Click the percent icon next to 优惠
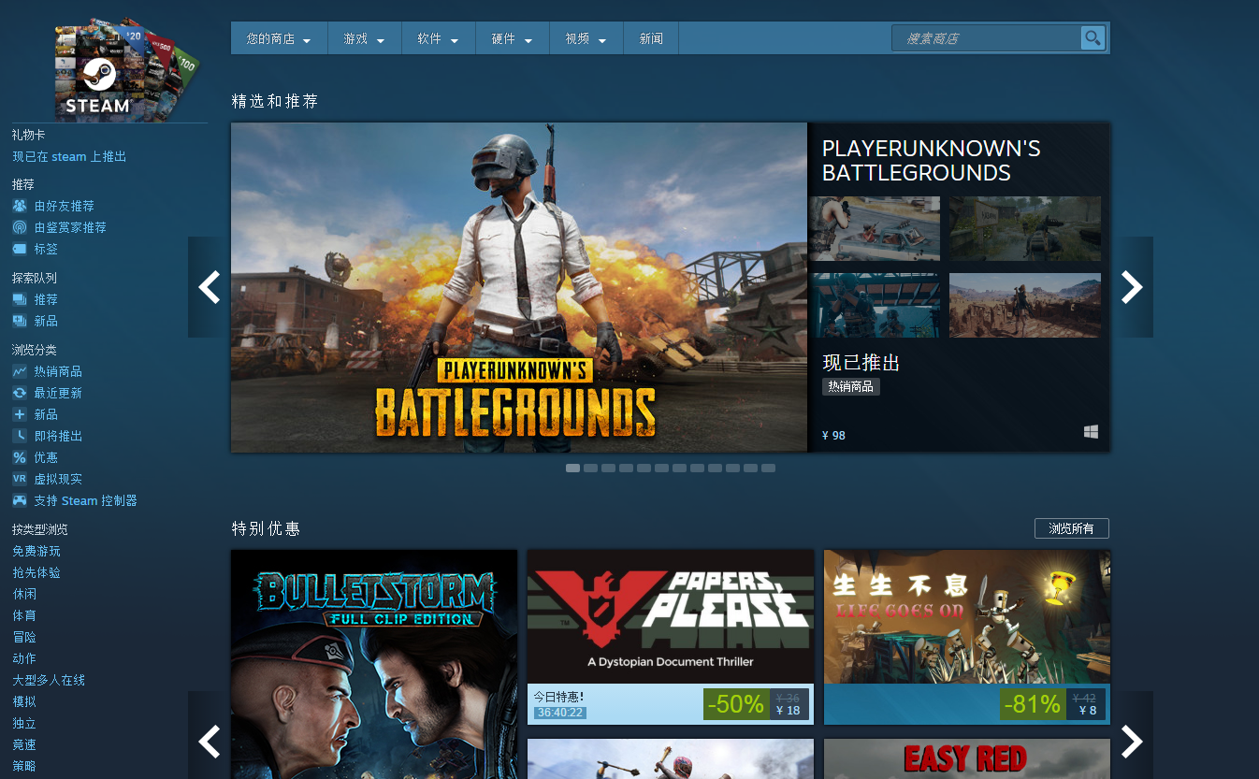The width and height of the screenshot is (1259, 779). click(20, 457)
